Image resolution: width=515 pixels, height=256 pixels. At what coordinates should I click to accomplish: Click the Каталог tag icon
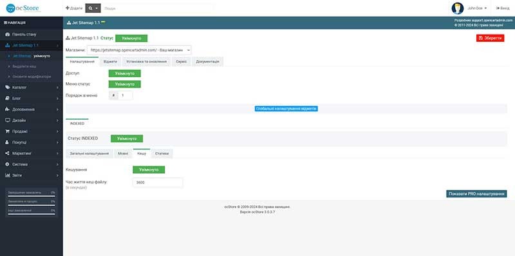[8, 87]
